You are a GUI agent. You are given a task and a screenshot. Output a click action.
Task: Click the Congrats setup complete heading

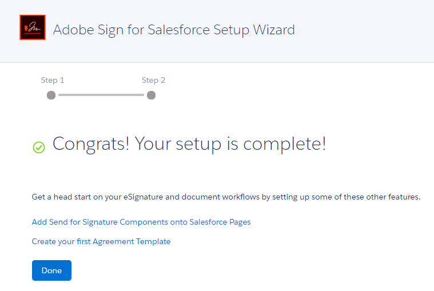coord(189,144)
